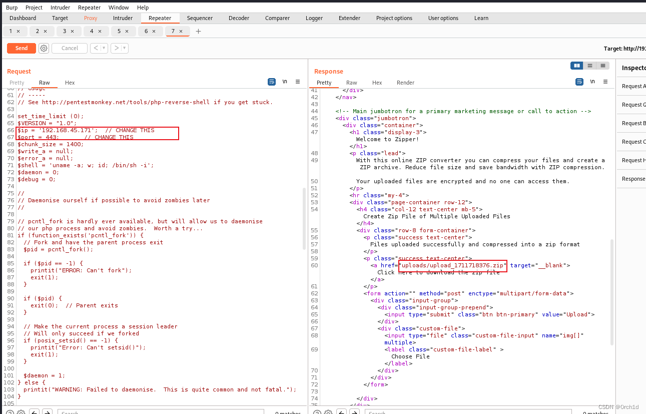Switch to side-by-side layout view
Screen dimensions: 646x414
coord(577,66)
